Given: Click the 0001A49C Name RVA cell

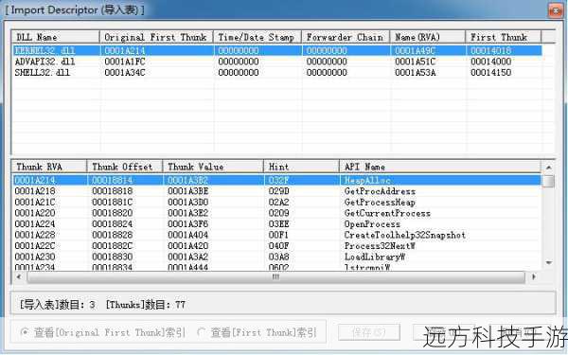Looking at the screenshot, I should [416, 50].
